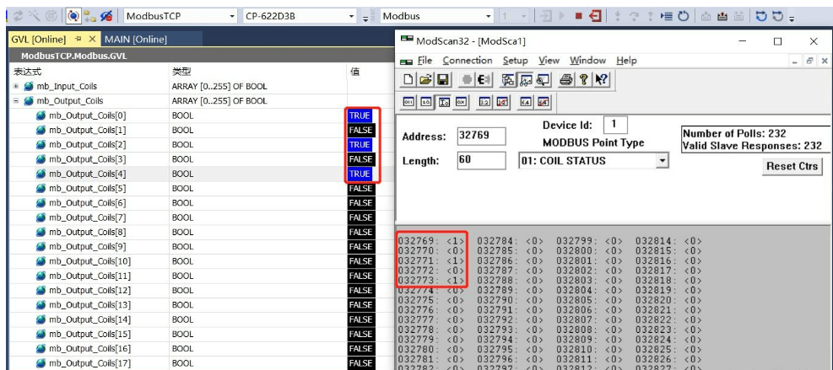Open the Help menu in ModScan32
Image resolution: width=833 pixels, height=370 pixels.
click(x=626, y=61)
